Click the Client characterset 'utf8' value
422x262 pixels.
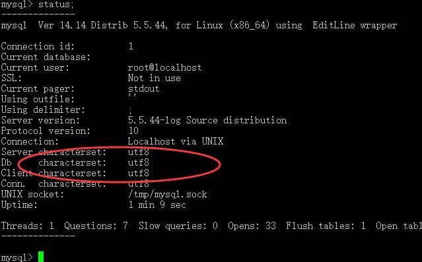(138, 173)
